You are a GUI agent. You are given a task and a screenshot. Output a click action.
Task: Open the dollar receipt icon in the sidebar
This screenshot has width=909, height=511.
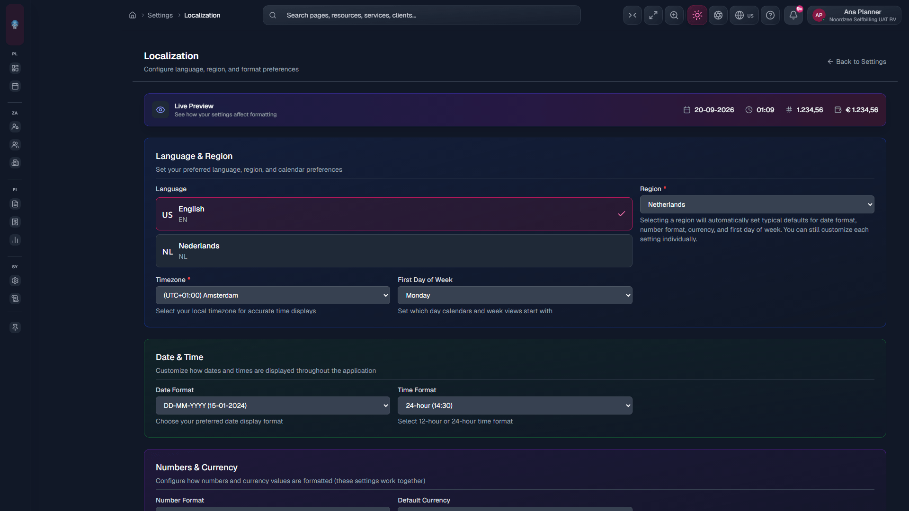pyautogui.click(x=15, y=222)
